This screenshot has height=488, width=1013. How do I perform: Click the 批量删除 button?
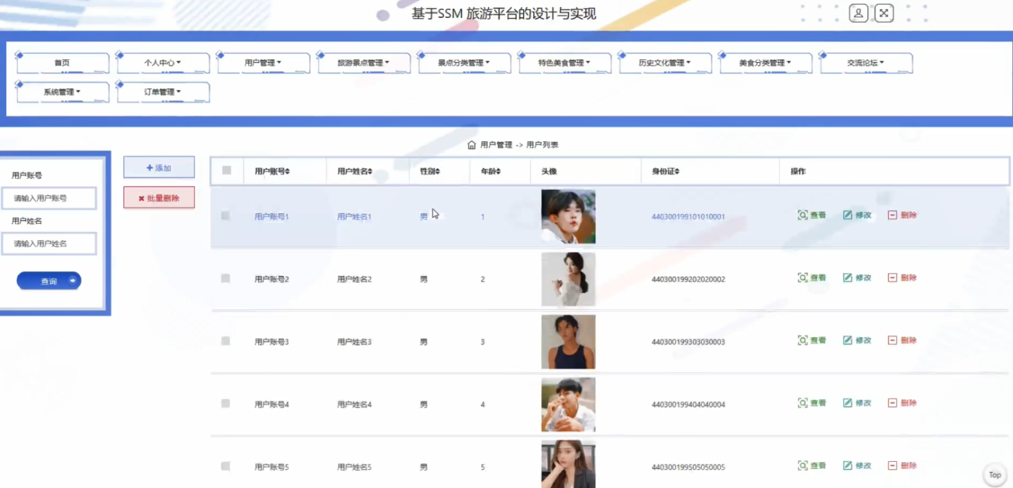pos(159,198)
